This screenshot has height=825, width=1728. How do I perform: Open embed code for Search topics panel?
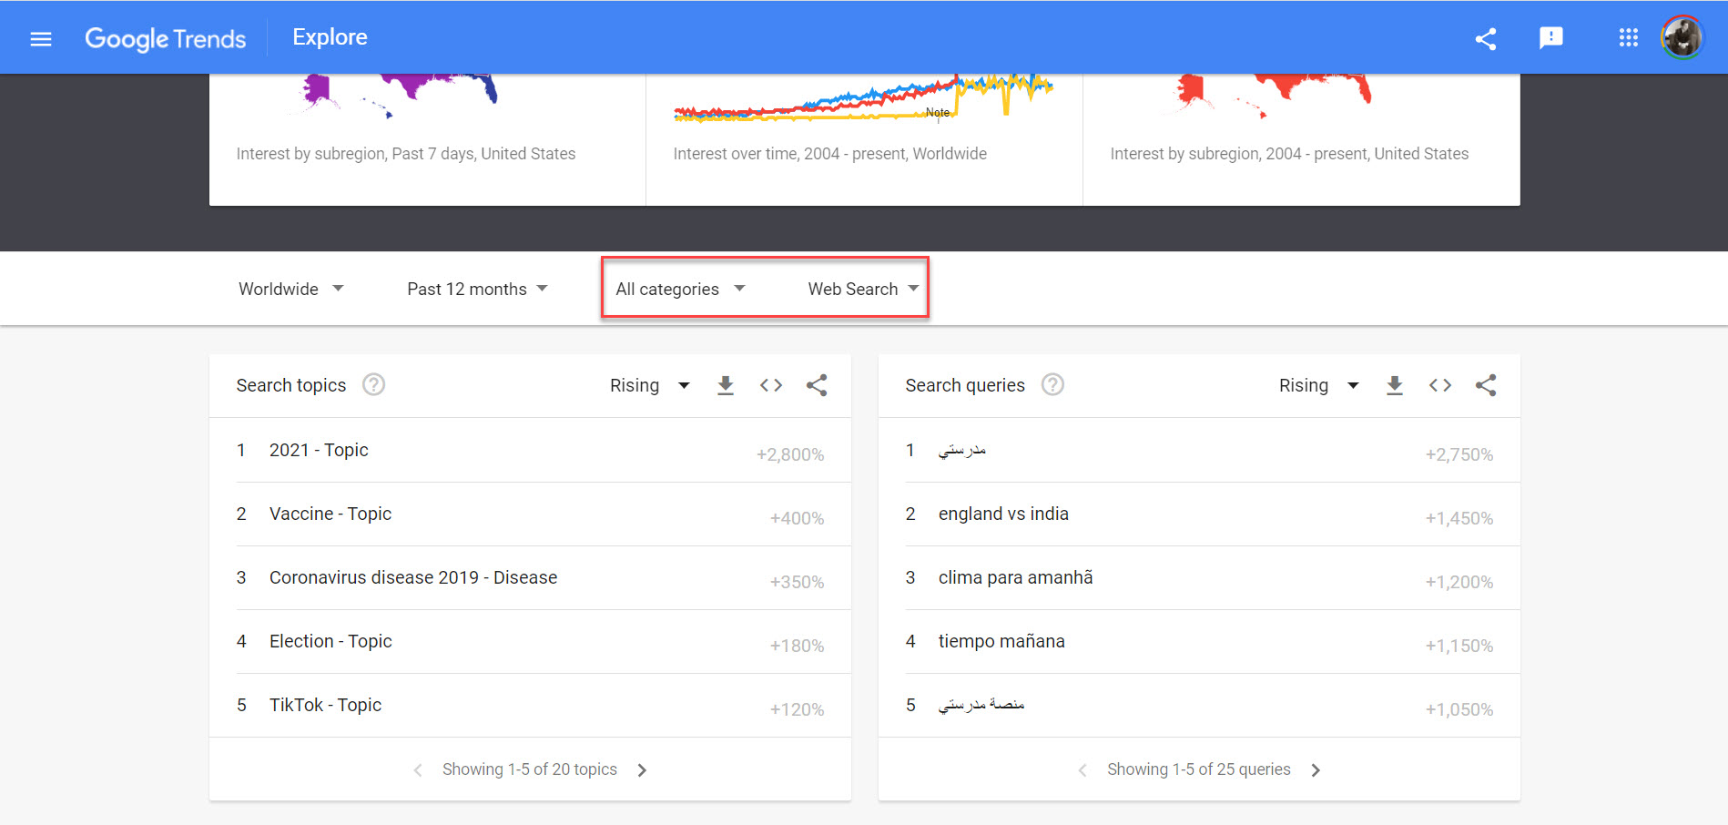tap(770, 385)
